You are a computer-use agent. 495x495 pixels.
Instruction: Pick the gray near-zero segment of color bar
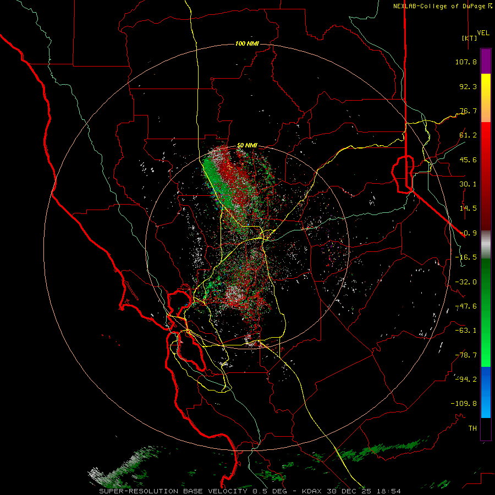pyautogui.click(x=486, y=245)
